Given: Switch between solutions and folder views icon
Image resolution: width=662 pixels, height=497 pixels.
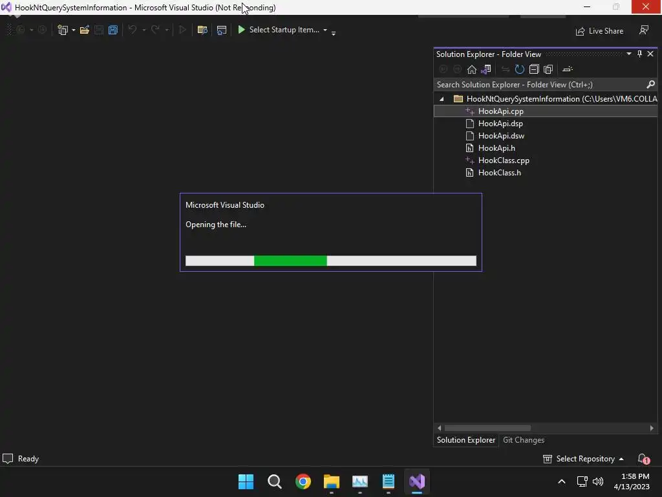Looking at the screenshot, I should click(x=486, y=69).
